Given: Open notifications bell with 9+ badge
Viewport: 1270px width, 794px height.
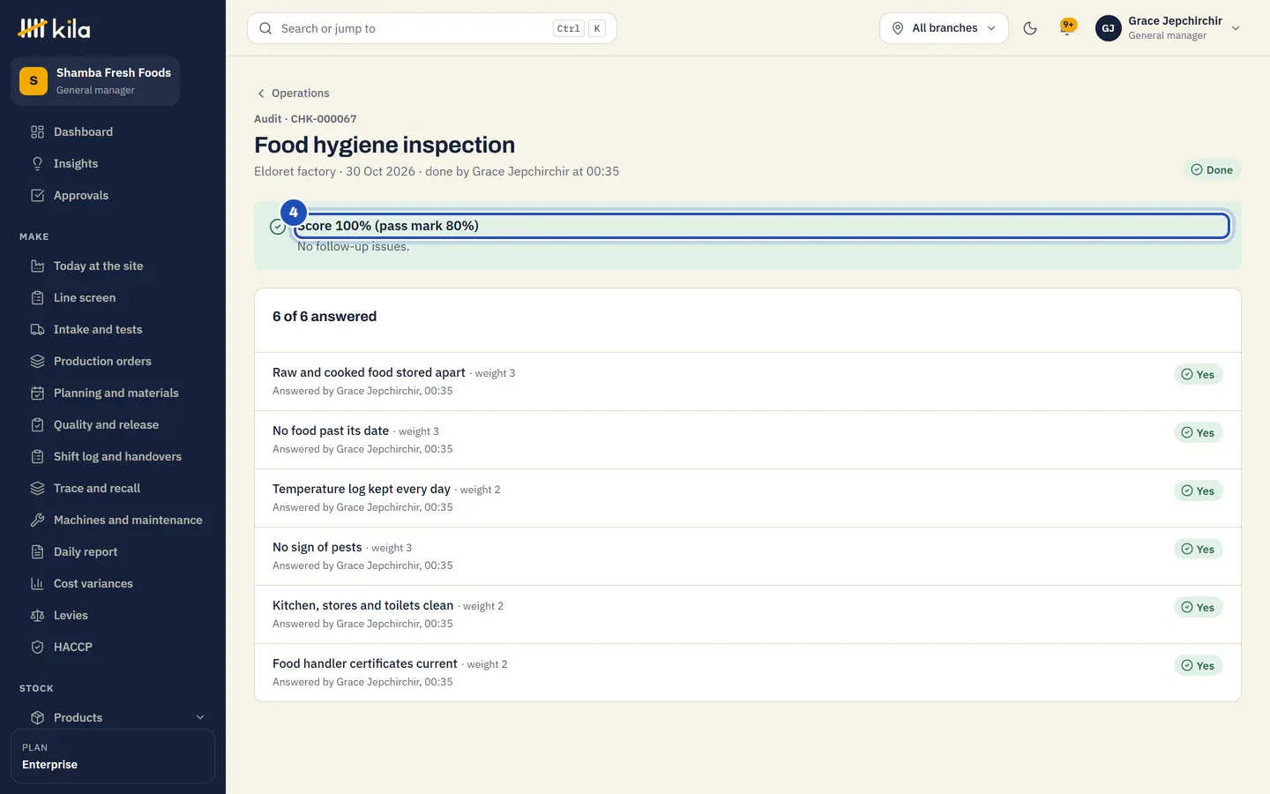Looking at the screenshot, I should coord(1067,27).
